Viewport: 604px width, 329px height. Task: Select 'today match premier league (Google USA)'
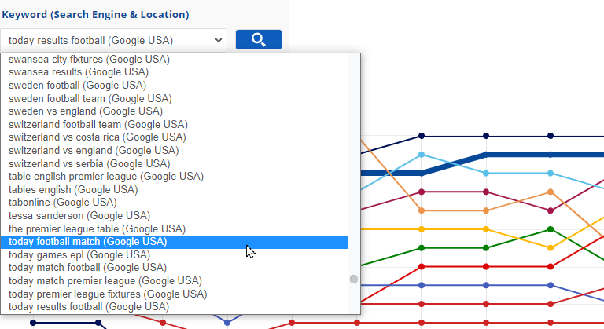click(105, 280)
